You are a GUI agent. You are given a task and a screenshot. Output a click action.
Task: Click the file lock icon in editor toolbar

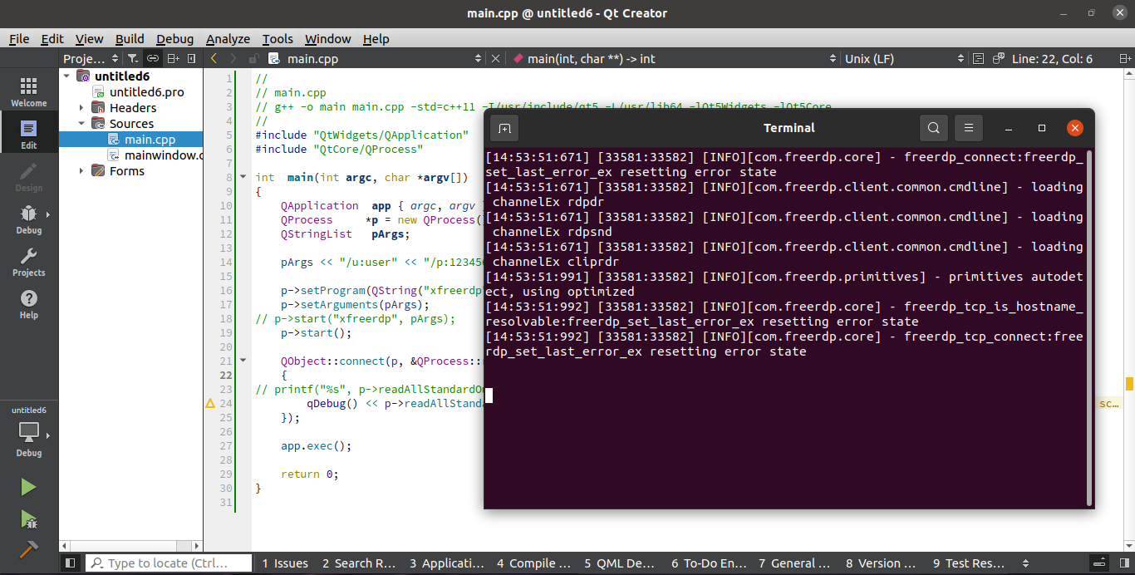click(x=255, y=59)
